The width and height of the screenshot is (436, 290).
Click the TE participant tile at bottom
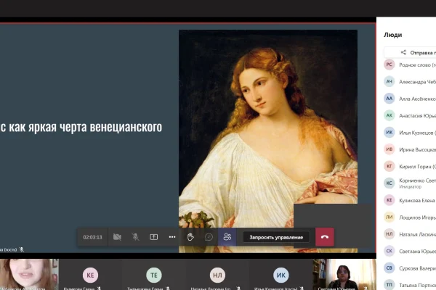[153, 275]
